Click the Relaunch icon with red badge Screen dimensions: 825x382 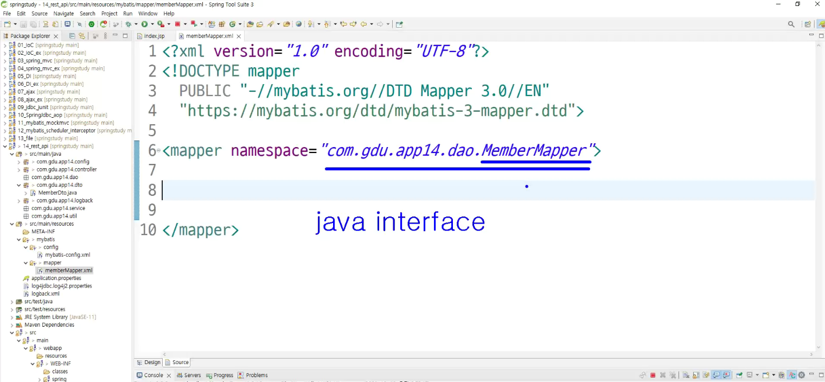[103, 24]
